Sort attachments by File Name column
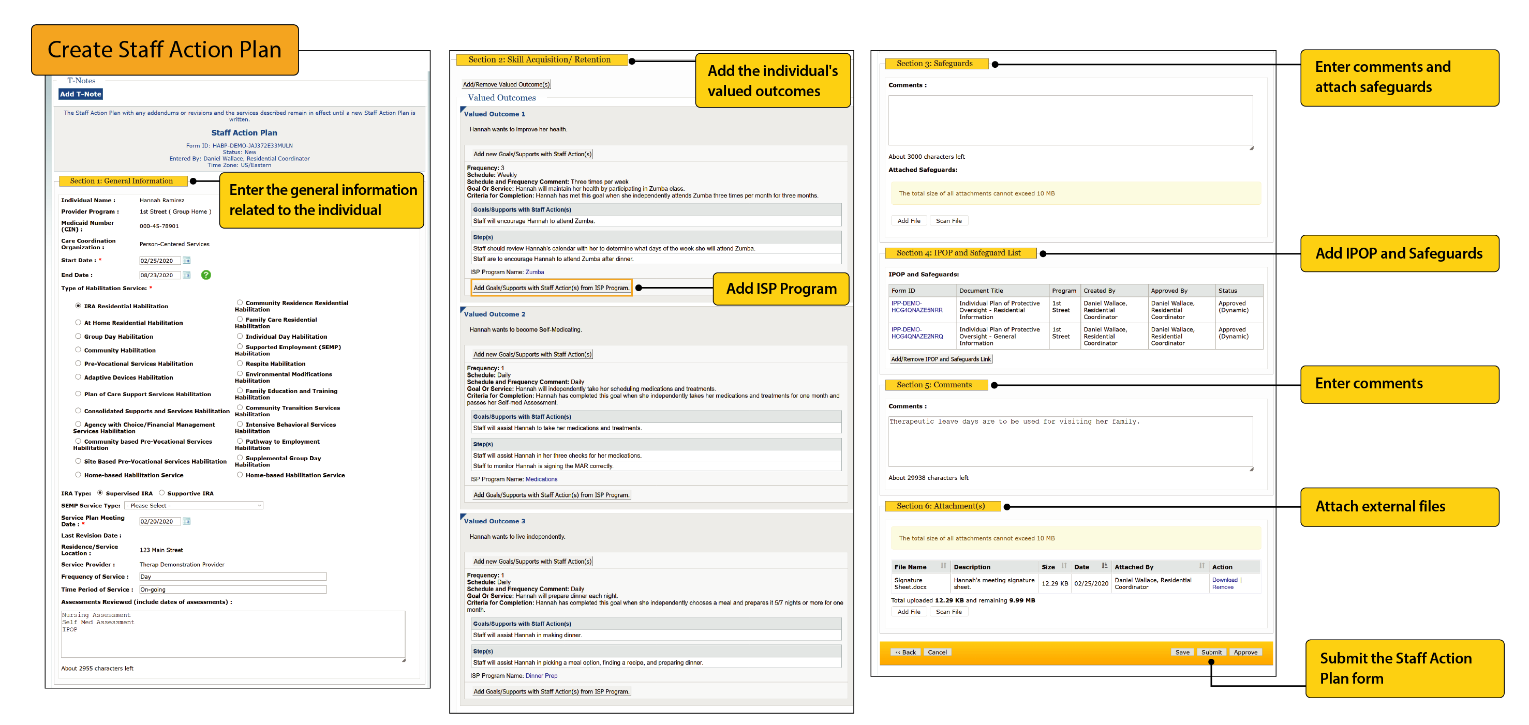Screen dimensions: 1529x725 pyautogui.click(x=943, y=566)
